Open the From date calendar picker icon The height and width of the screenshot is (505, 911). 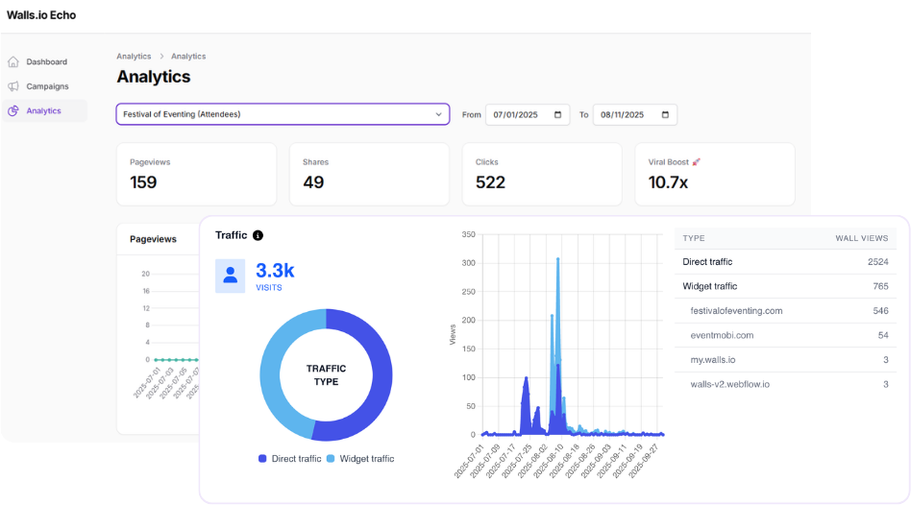coord(557,115)
